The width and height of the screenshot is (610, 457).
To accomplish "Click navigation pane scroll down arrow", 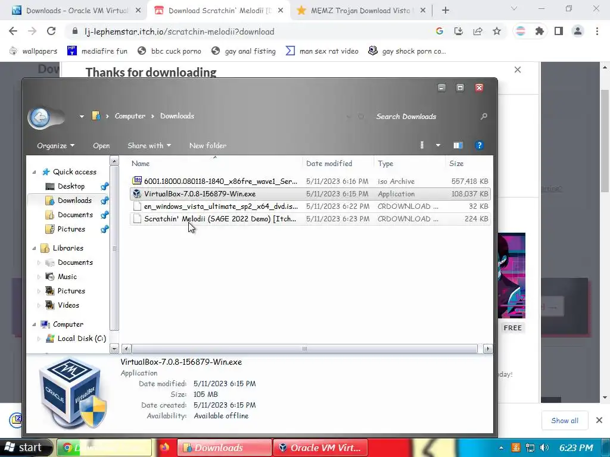I will tap(114, 349).
